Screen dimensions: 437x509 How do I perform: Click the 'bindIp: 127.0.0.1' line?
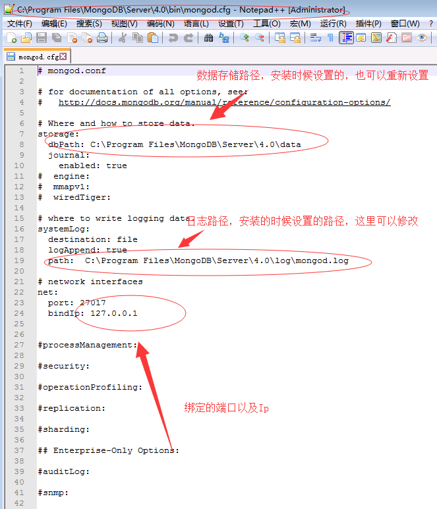93,313
